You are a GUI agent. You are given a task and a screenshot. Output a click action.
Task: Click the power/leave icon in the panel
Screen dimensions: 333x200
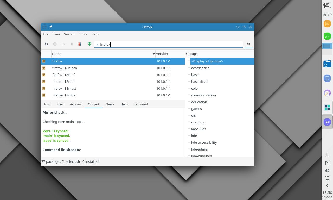pyautogui.click(x=330, y=15)
